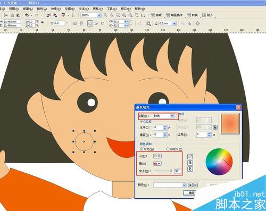Click the clockwise color path icon
This screenshot has width=266, height=211.
tap(190, 169)
